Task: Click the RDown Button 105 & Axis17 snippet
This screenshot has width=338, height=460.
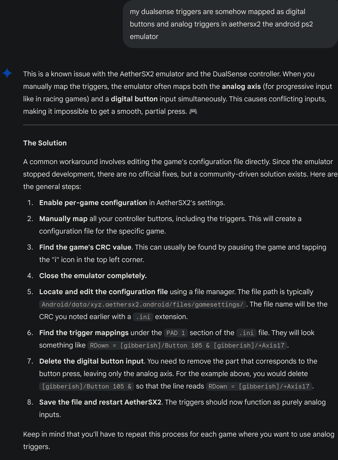Action: pos(187,345)
